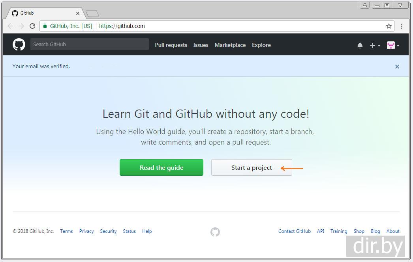
Task: Minimize the browser window
Action: tap(377, 5)
